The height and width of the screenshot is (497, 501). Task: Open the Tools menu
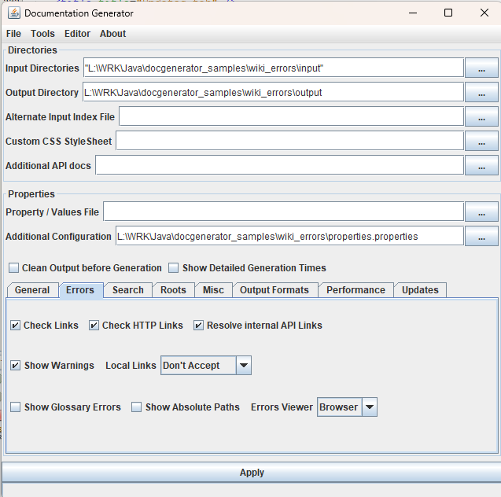[42, 34]
